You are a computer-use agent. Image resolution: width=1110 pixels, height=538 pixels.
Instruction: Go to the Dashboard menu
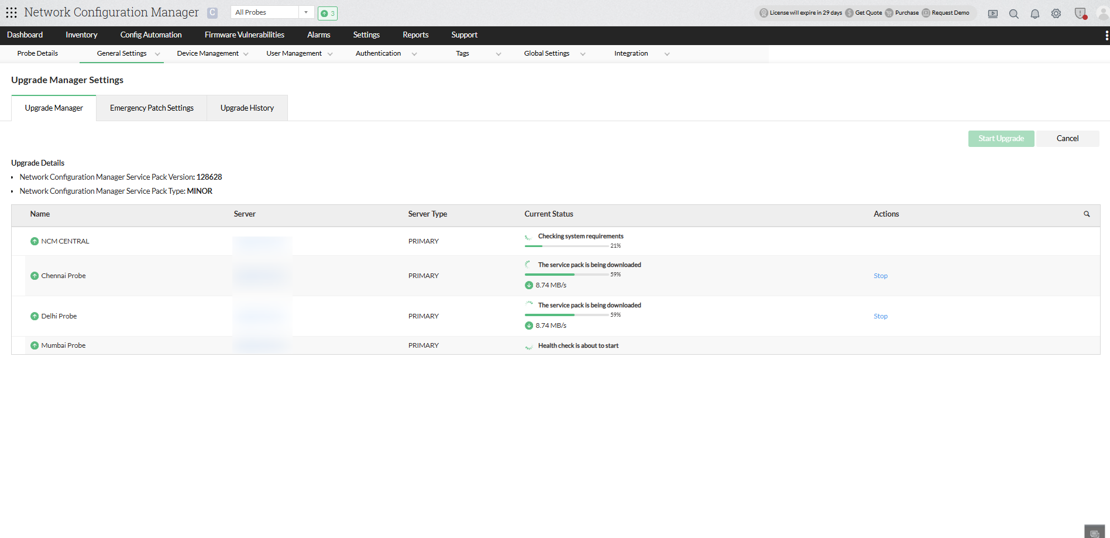(x=25, y=35)
